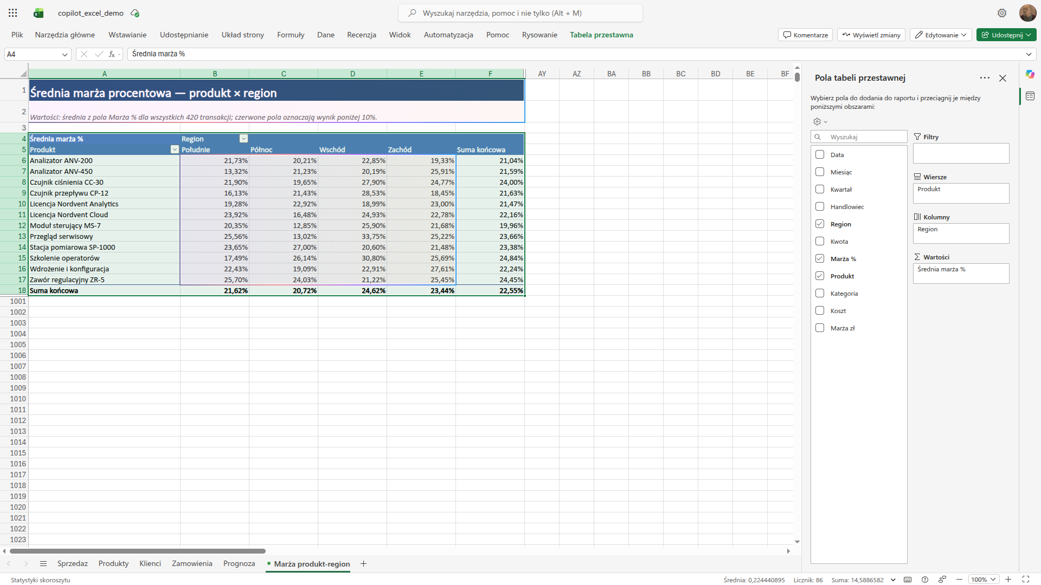Uncheck the Region field checkbox

(820, 224)
